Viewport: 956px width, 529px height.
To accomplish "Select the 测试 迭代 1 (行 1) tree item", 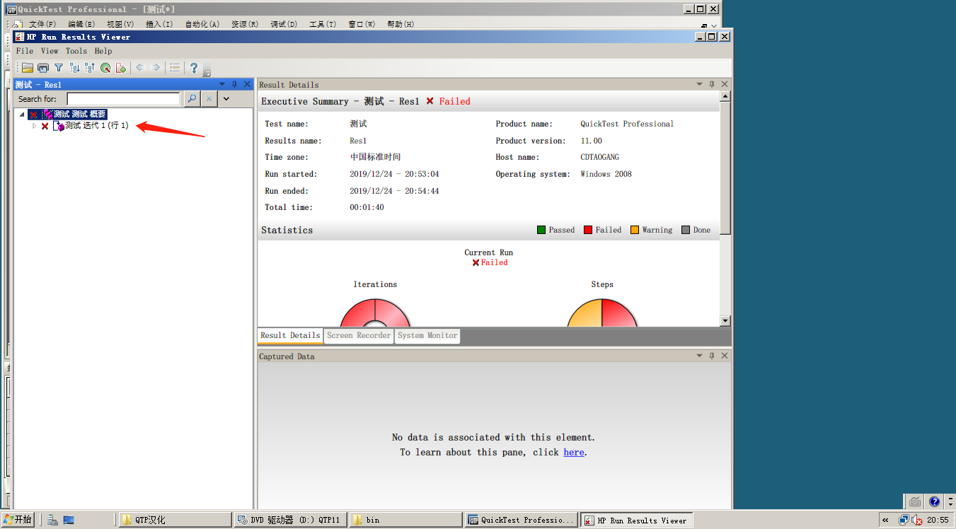I will click(x=97, y=126).
